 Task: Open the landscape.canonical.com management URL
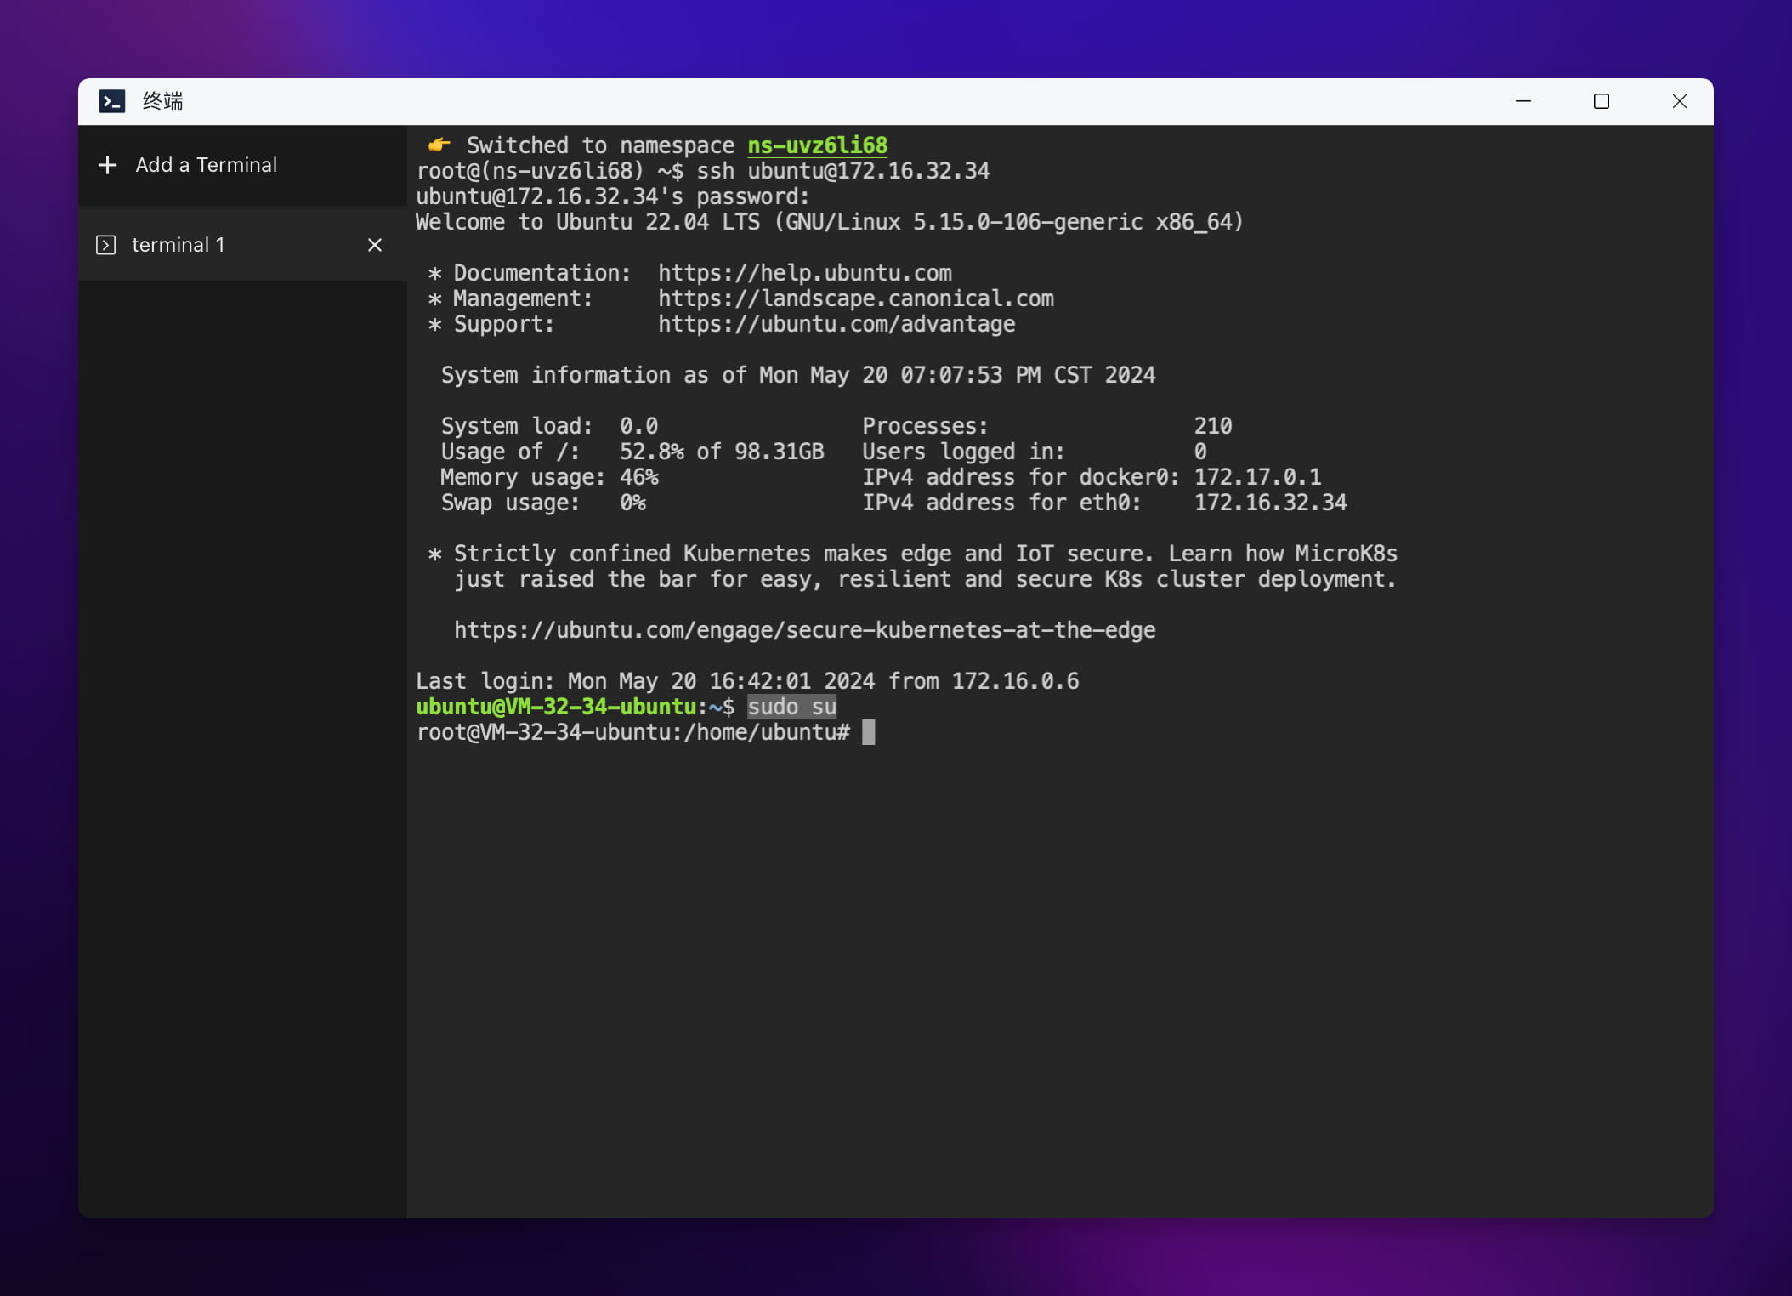click(855, 298)
